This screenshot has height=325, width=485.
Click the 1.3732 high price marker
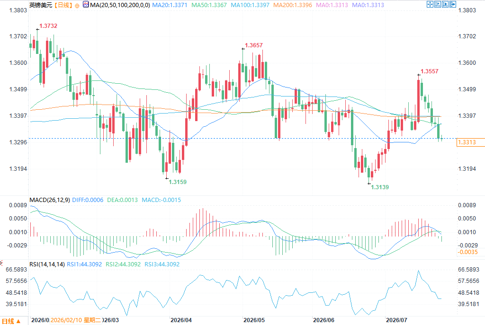click(x=48, y=26)
